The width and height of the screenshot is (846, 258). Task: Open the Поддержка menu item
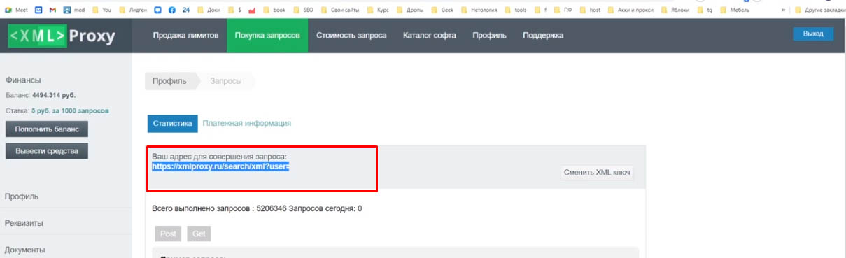click(543, 36)
